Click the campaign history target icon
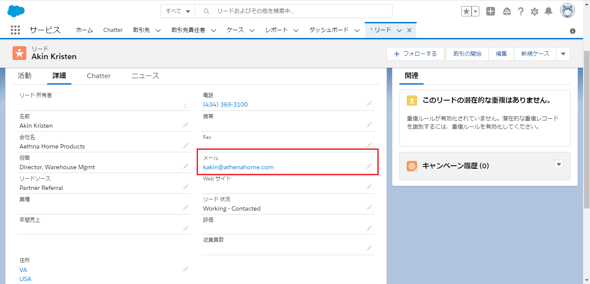The image size is (590, 284). pos(412,166)
